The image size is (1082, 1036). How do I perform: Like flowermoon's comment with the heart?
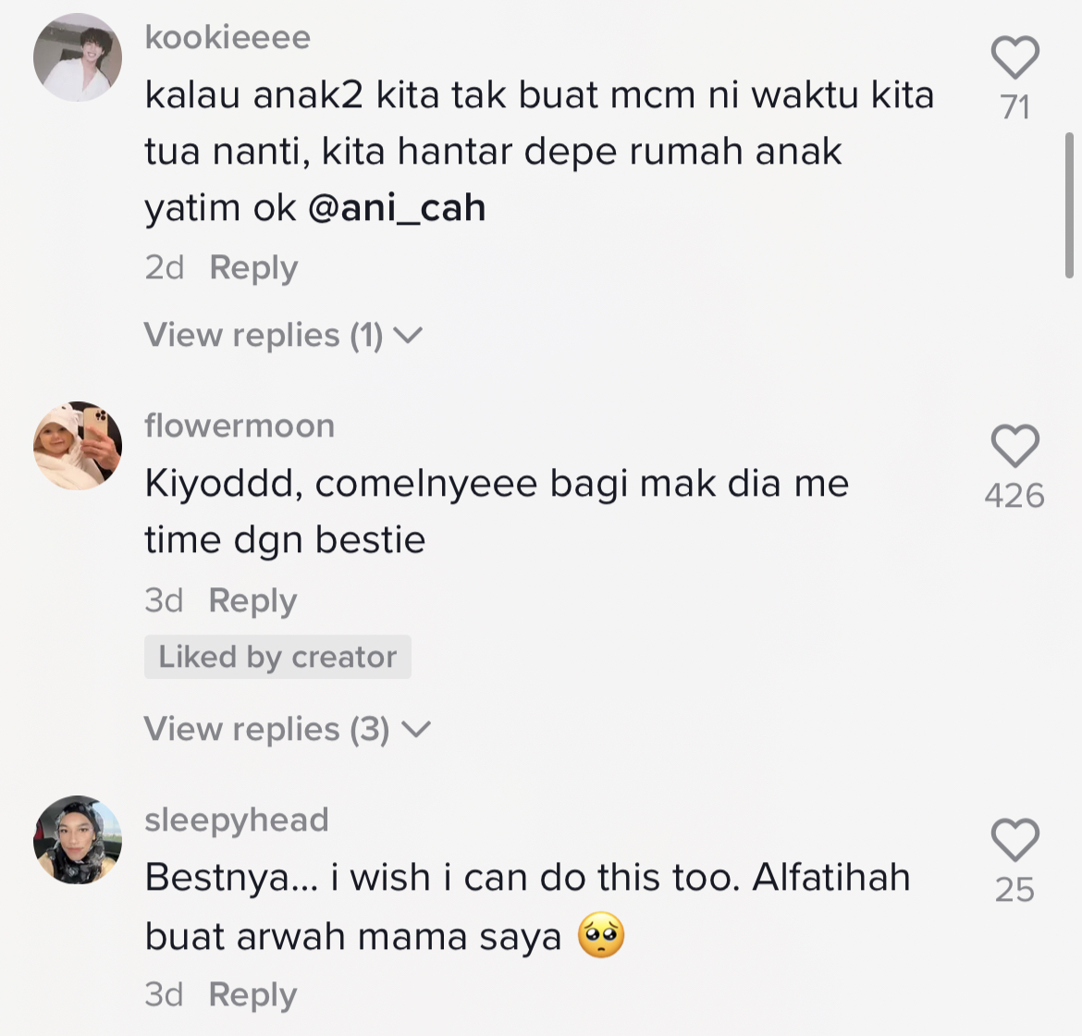[1014, 446]
